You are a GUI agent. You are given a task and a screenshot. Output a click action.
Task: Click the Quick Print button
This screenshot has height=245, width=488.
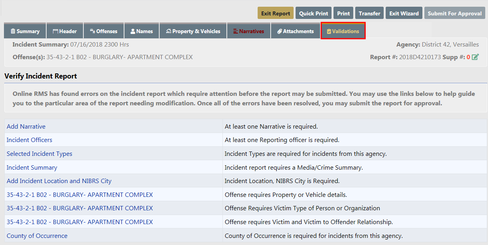(x=313, y=13)
